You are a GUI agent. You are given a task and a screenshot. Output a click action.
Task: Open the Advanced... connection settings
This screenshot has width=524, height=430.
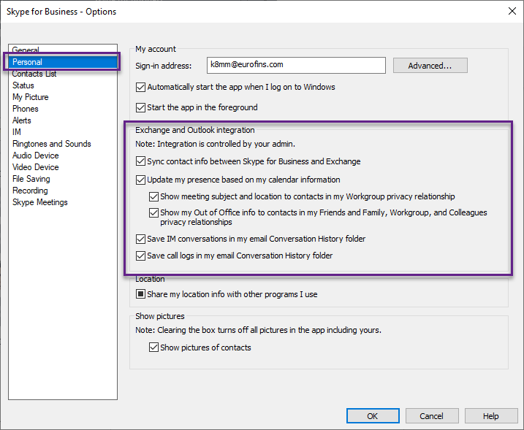coord(430,66)
